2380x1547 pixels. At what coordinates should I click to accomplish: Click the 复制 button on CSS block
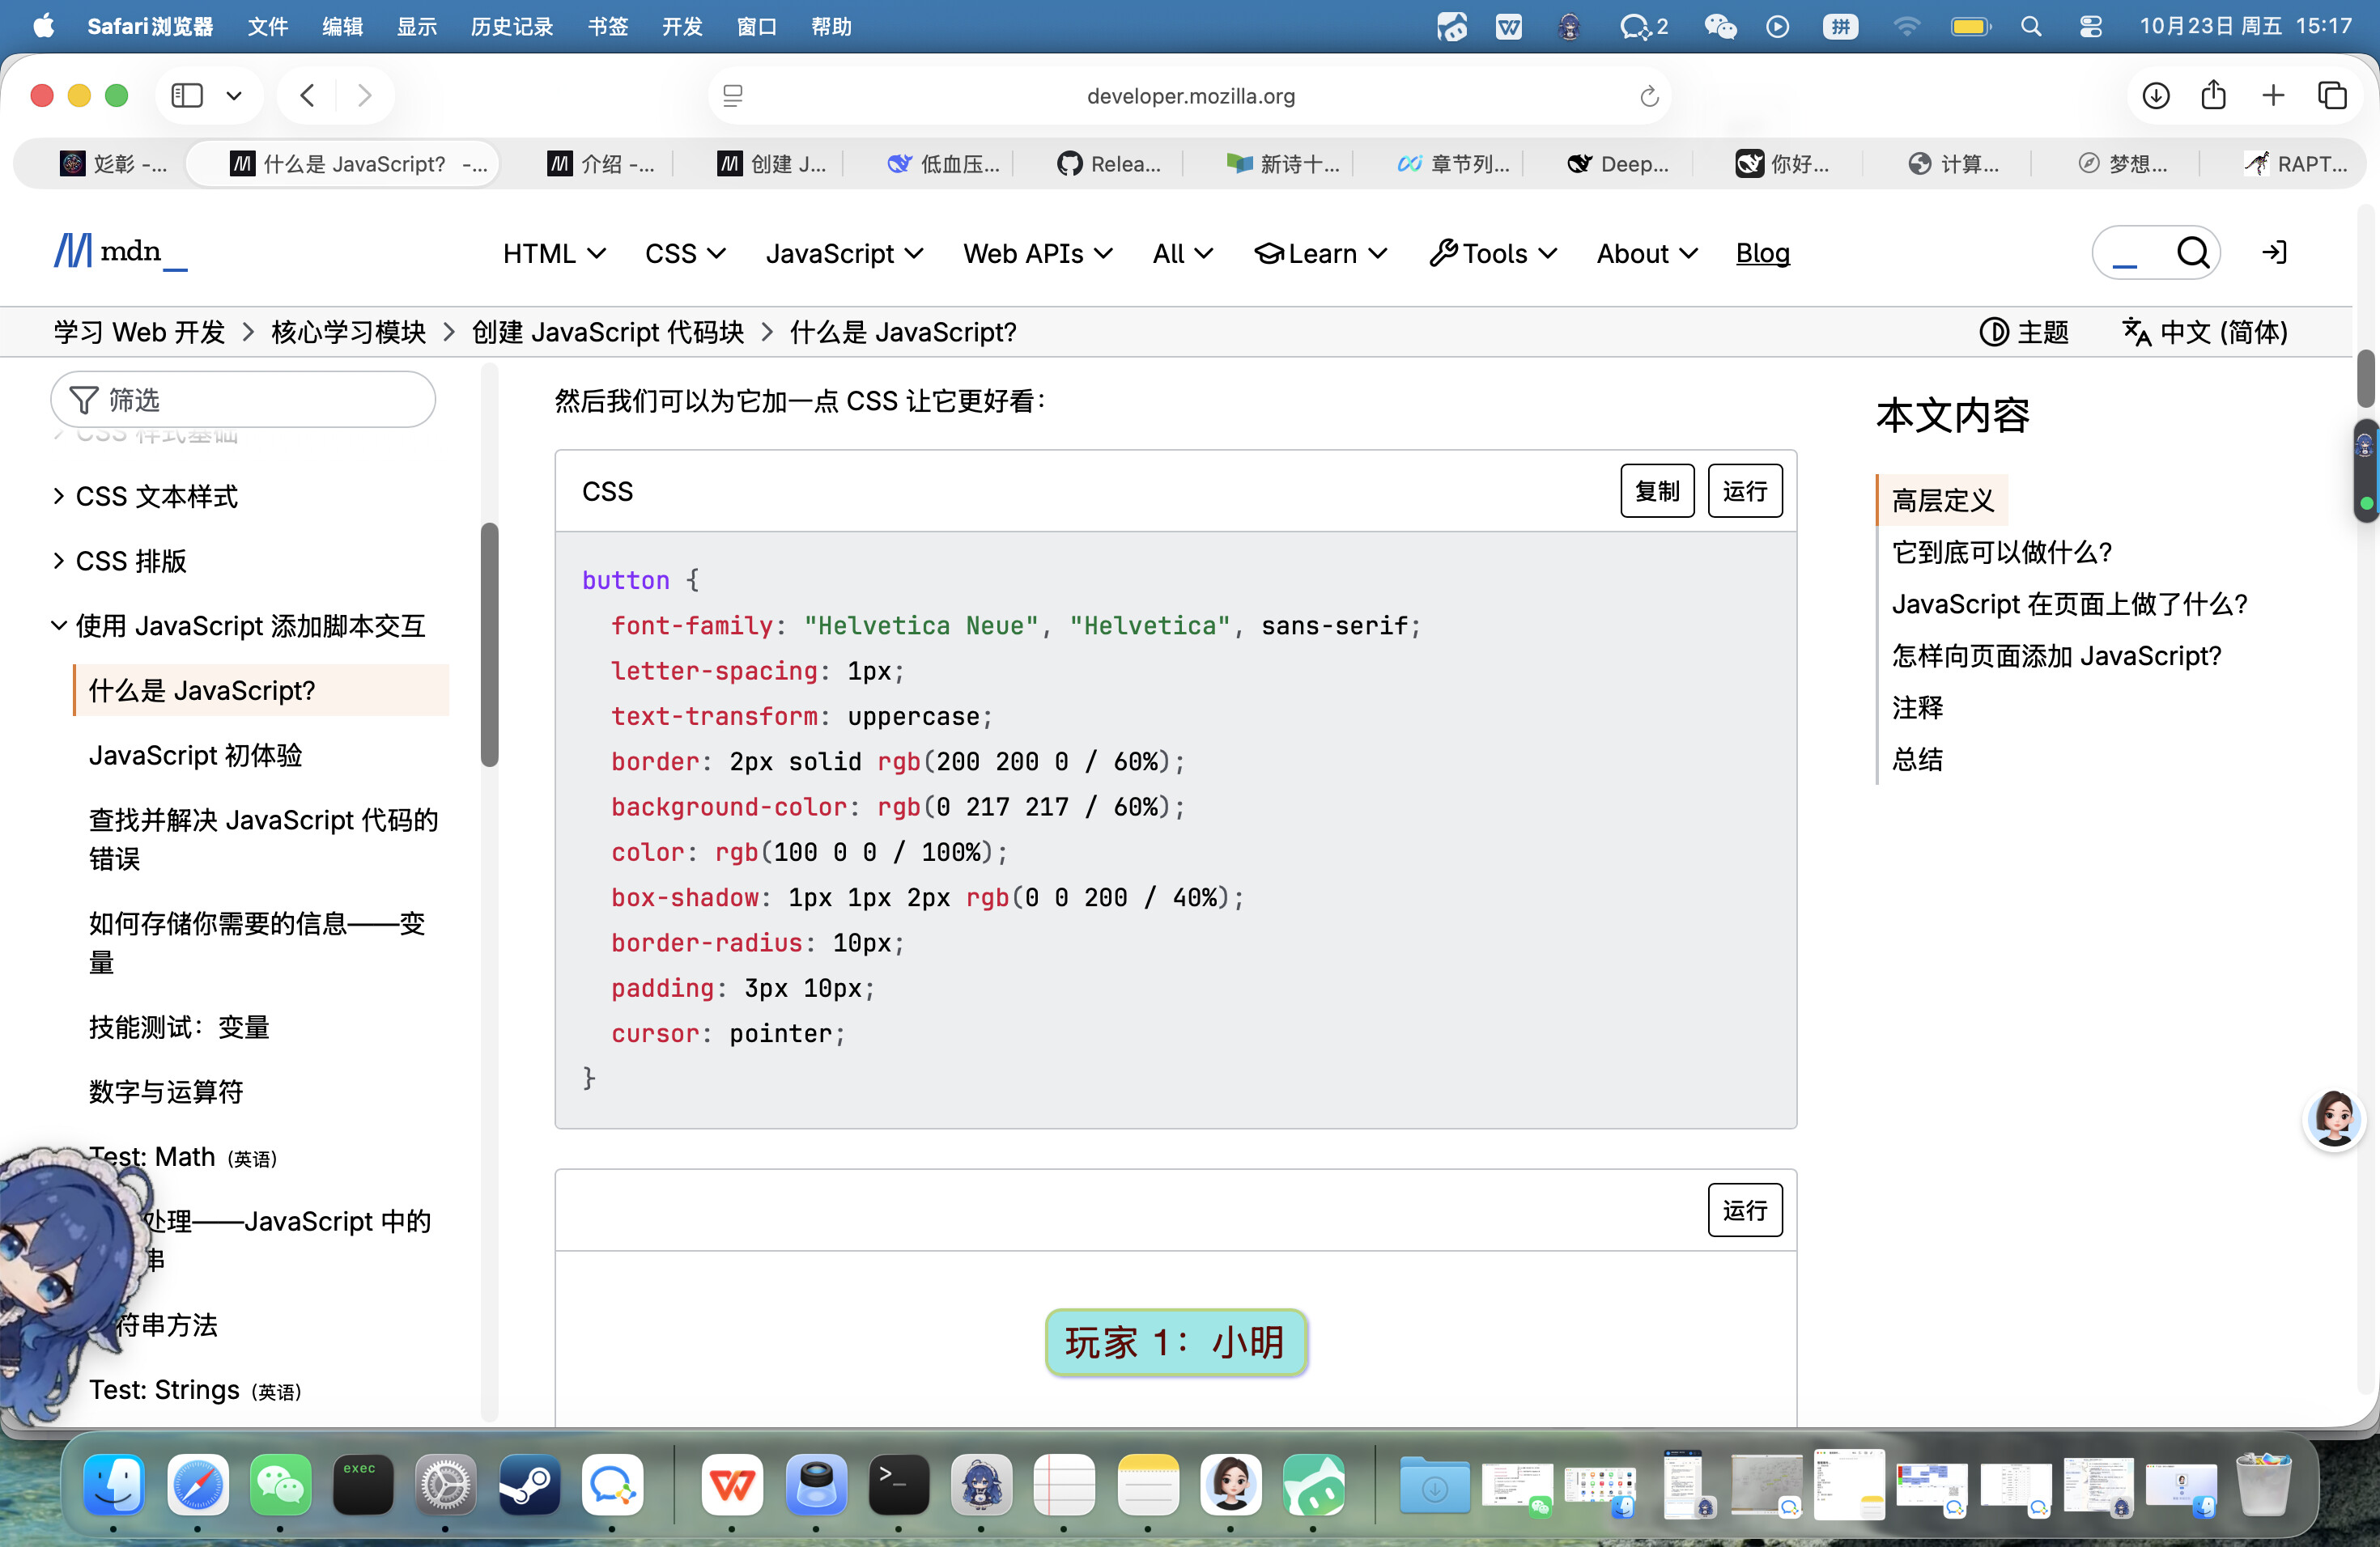1657,490
